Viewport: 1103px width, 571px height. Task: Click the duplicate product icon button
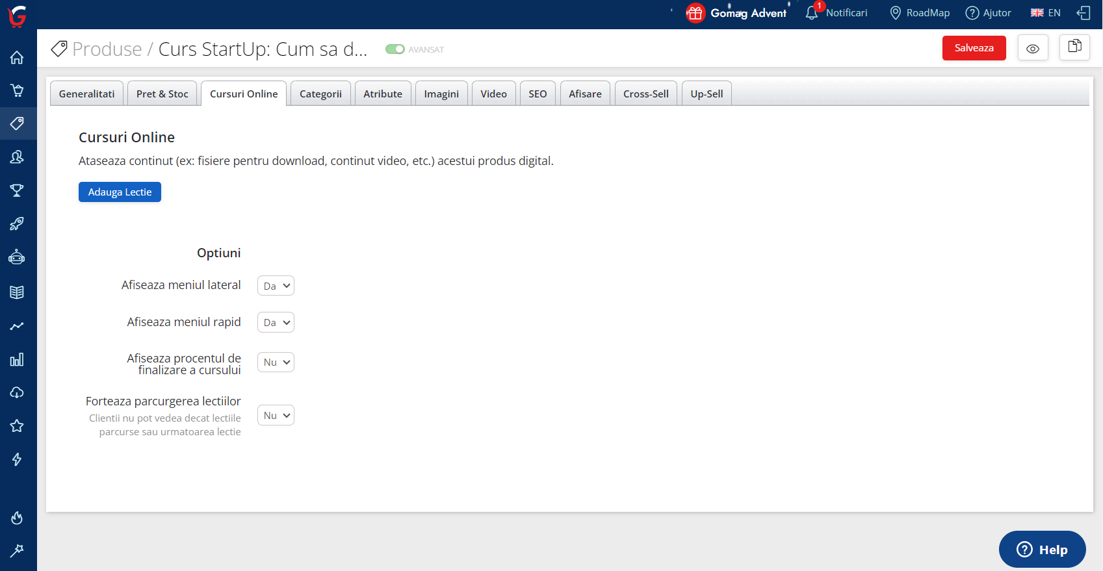point(1074,47)
